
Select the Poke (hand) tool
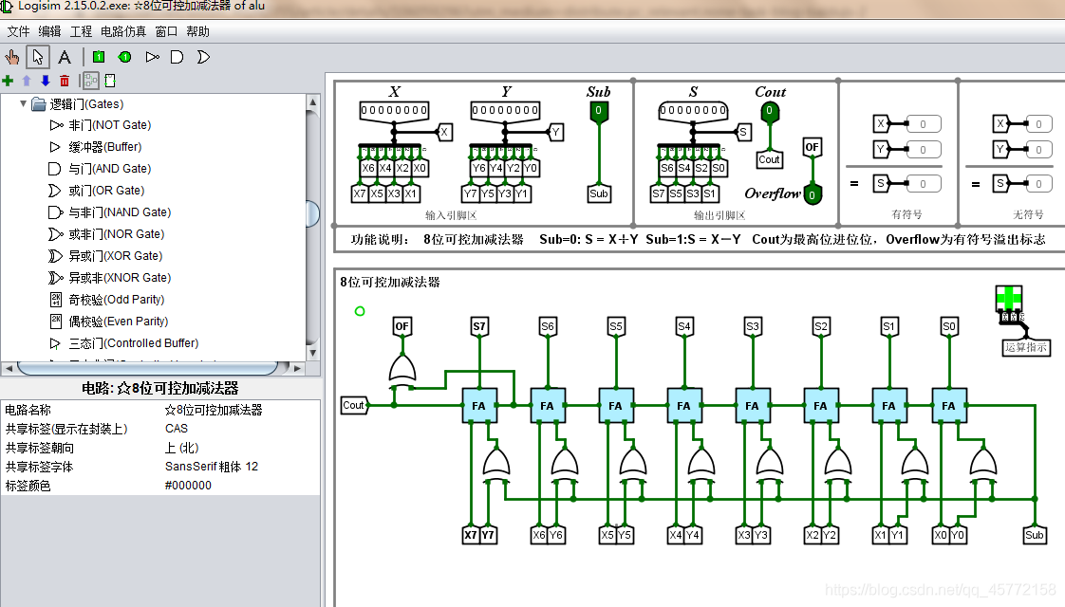coord(11,57)
